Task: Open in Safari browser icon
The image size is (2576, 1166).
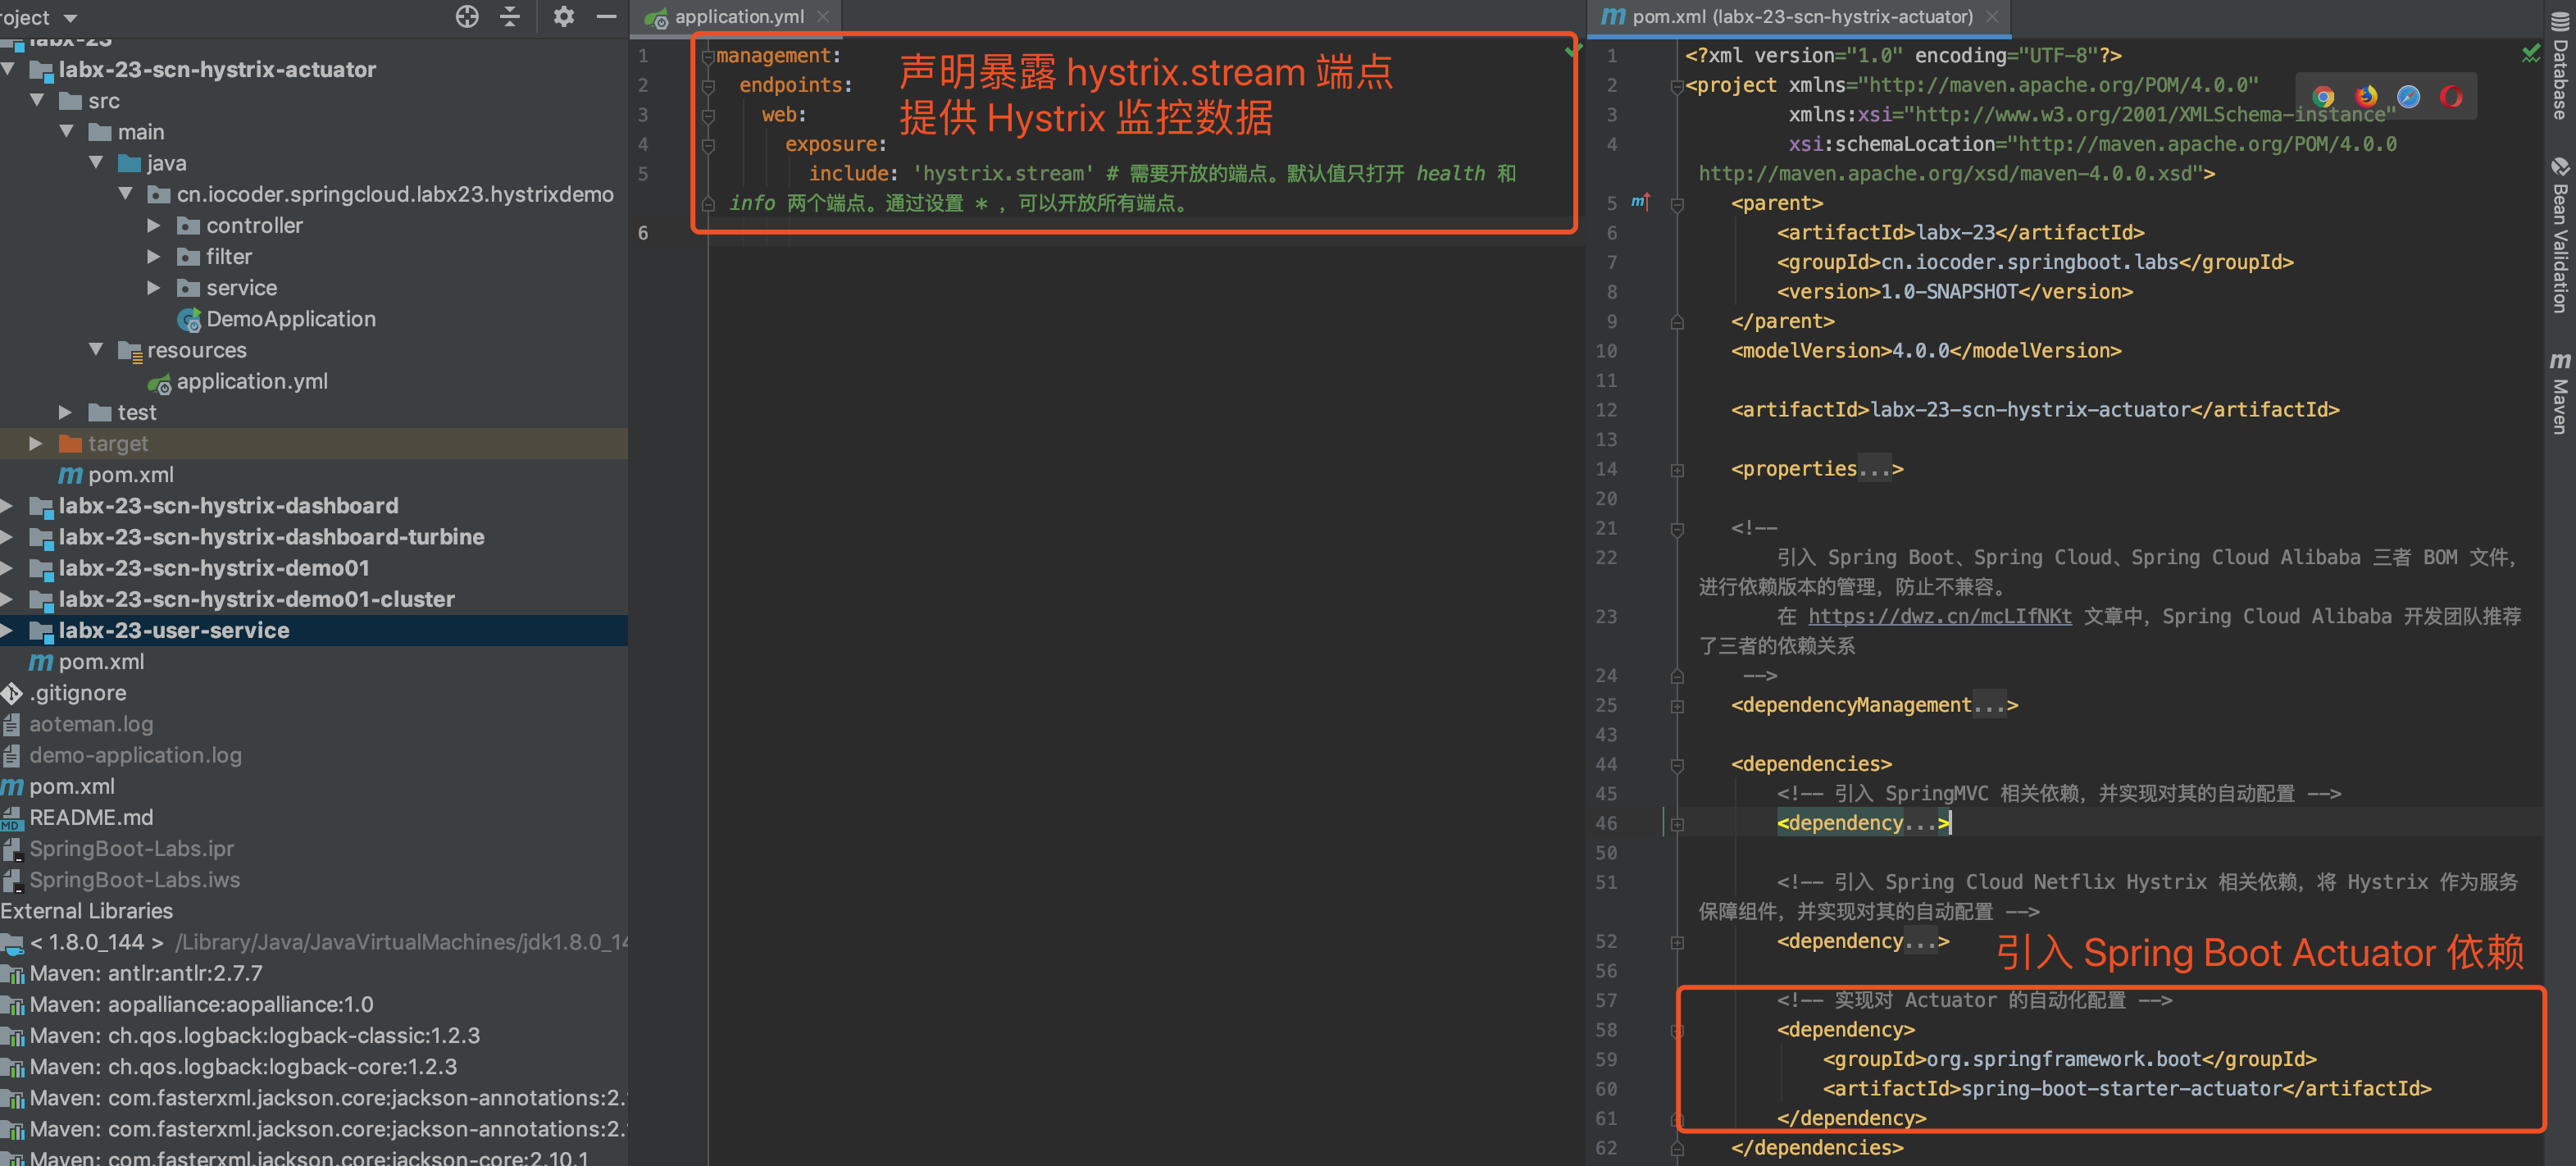Action: [2408, 97]
